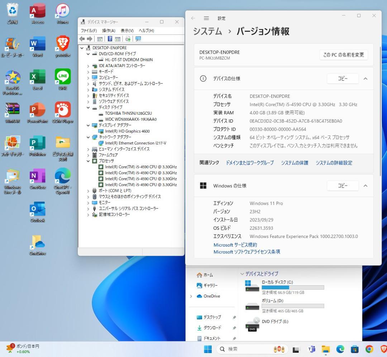Click inside the taskbar search field
This screenshot has width=387, height=357.
pyautogui.click(x=247, y=348)
